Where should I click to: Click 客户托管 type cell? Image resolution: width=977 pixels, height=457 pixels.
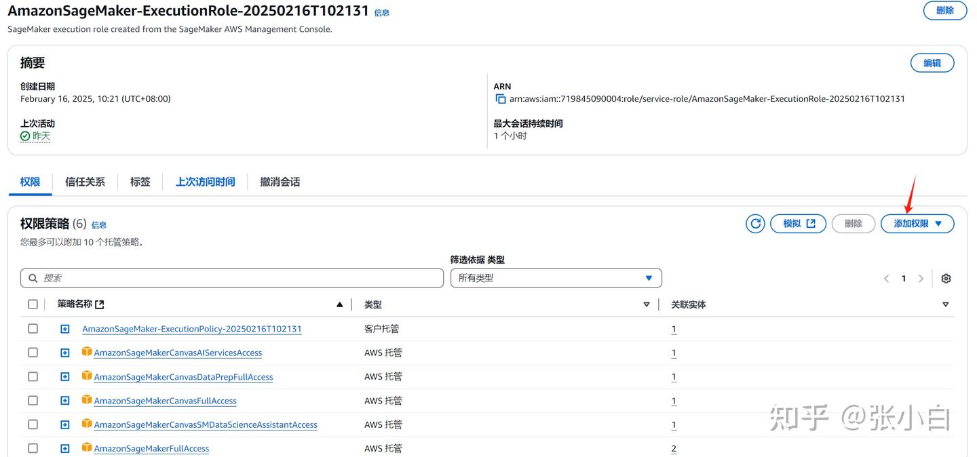click(x=382, y=329)
